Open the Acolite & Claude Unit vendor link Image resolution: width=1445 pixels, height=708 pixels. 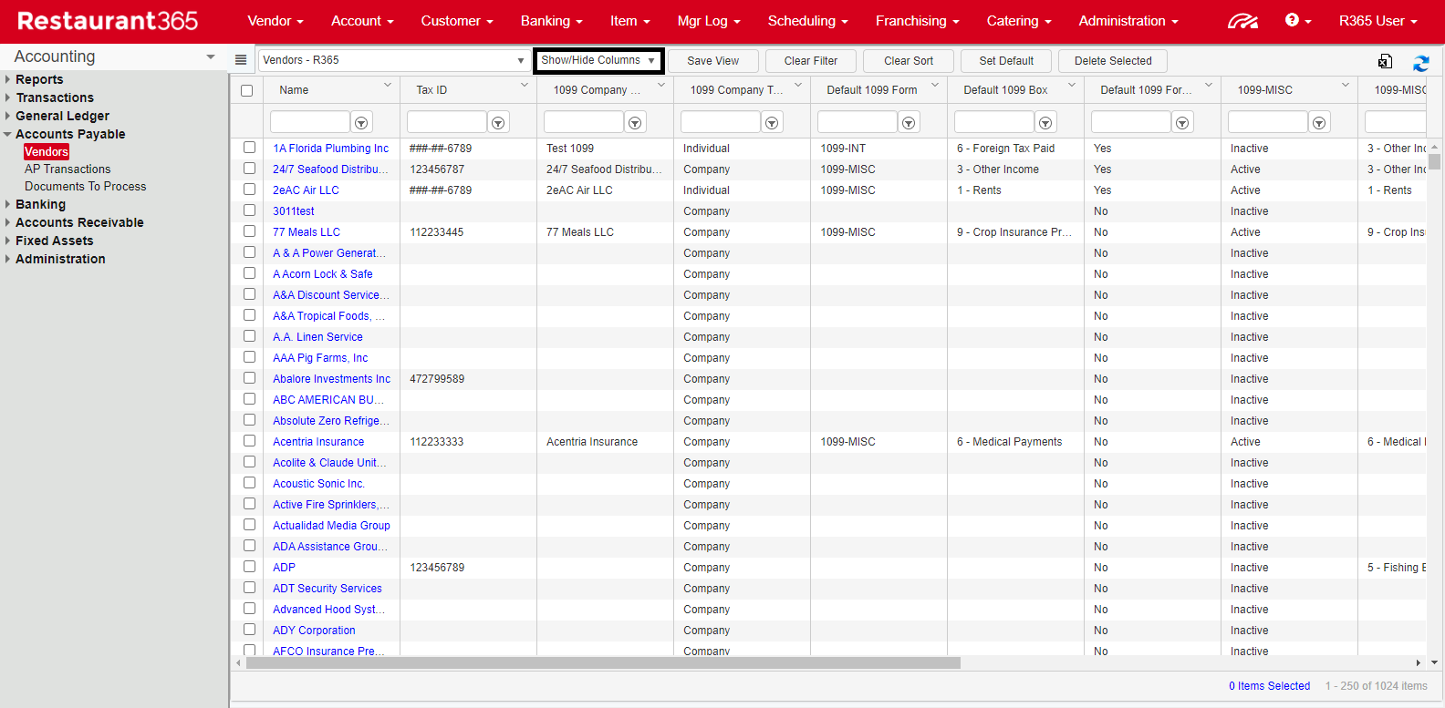pyautogui.click(x=329, y=463)
